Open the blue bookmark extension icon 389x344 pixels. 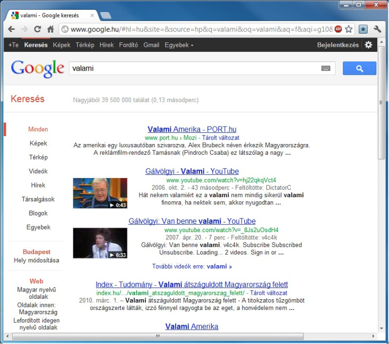[x=363, y=29]
